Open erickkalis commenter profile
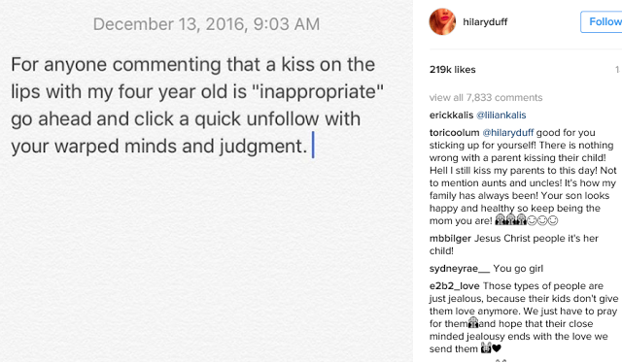622x362 pixels. pos(451,115)
